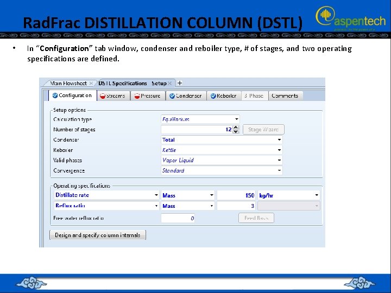Click the 'Calculation type' label

point(73,119)
